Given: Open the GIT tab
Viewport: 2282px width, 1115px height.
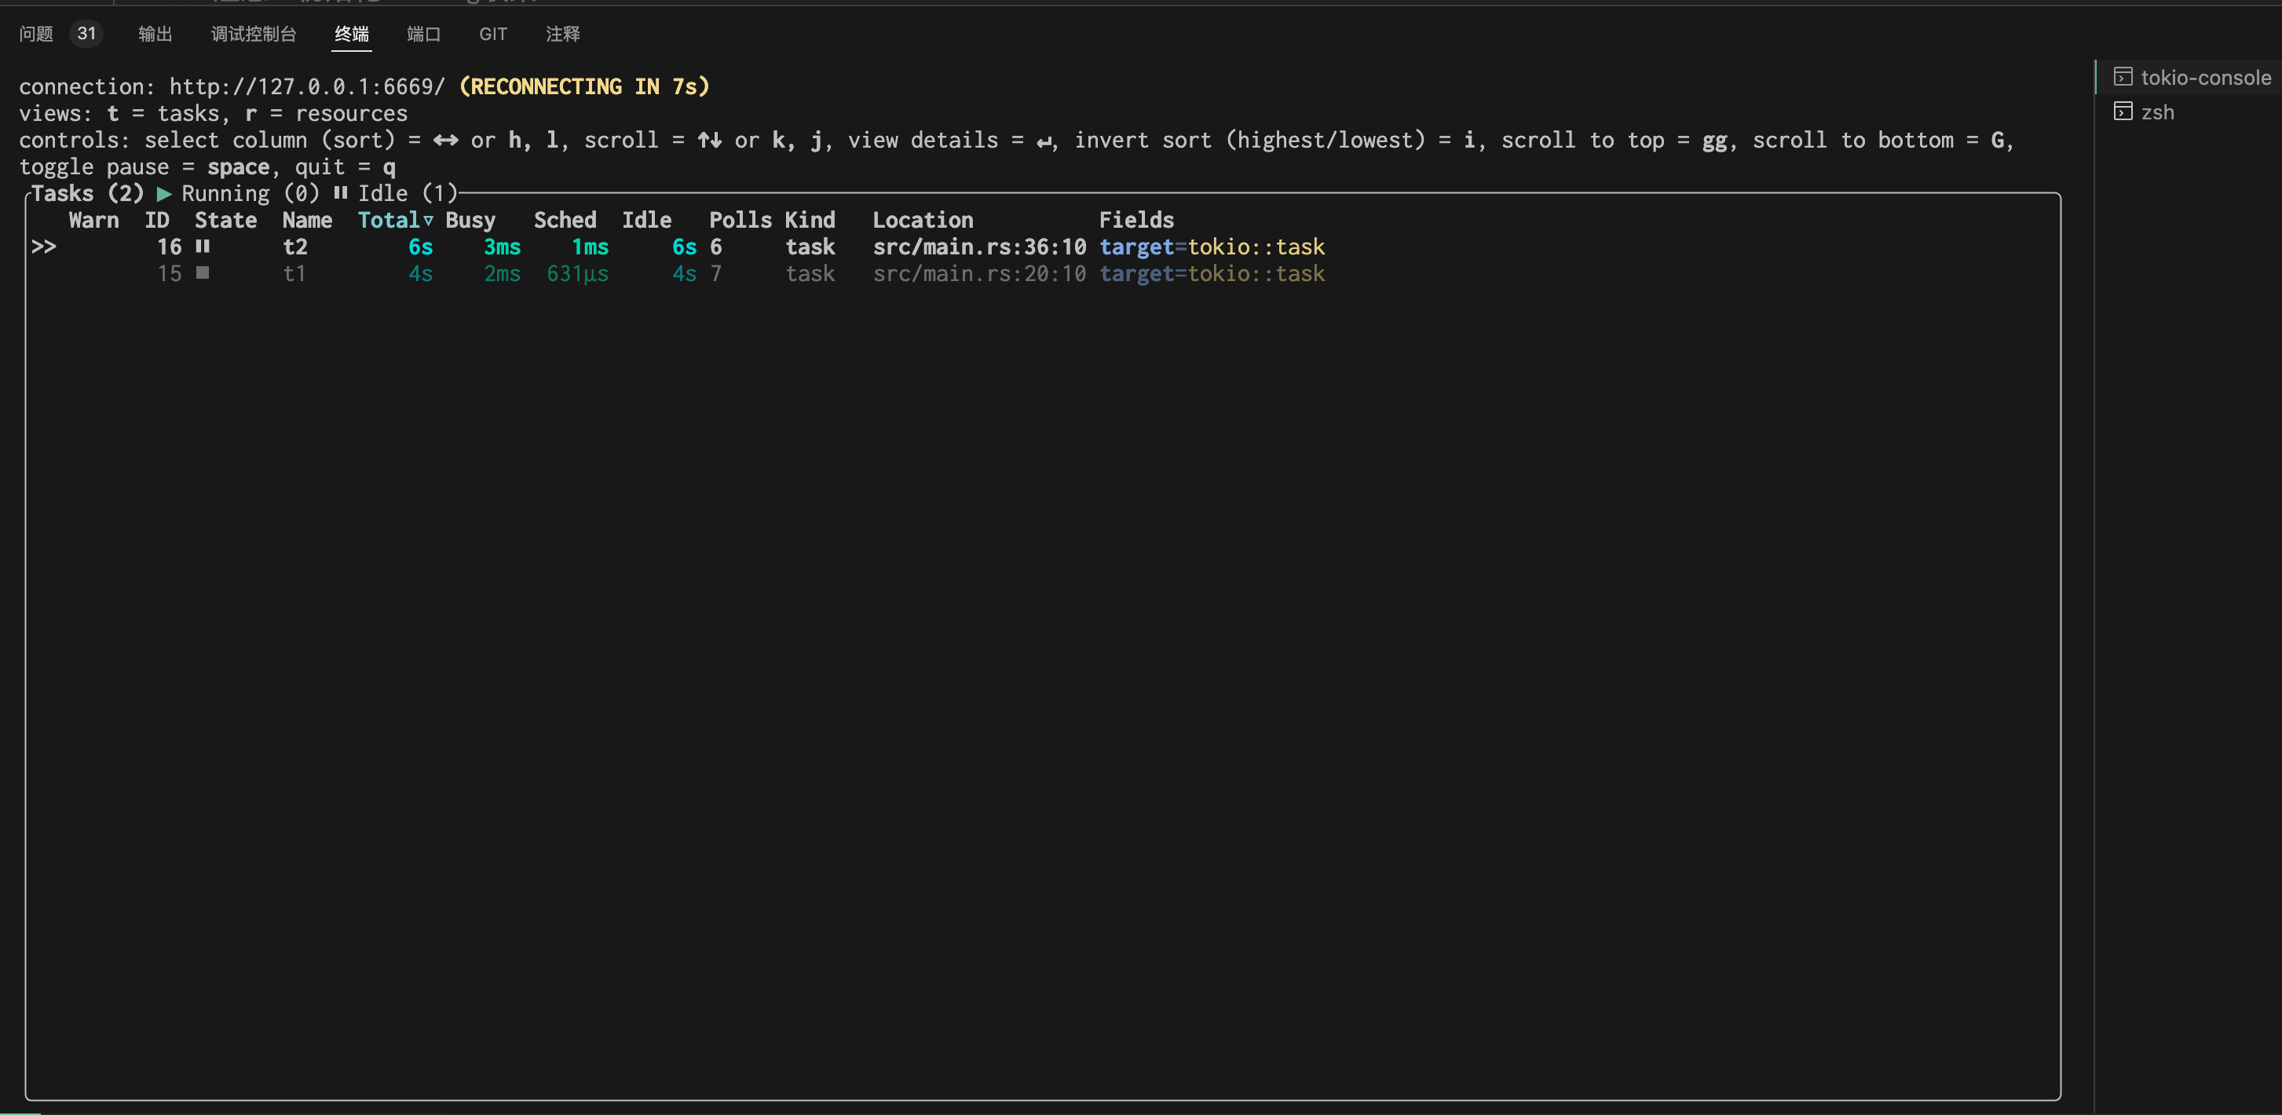Looking at the screenshot, I should click(493, 34).
